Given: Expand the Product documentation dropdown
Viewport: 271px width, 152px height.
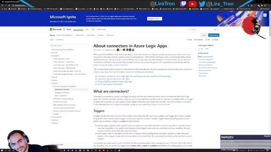Looking at the screenshot, I should (x=65, y=35).
